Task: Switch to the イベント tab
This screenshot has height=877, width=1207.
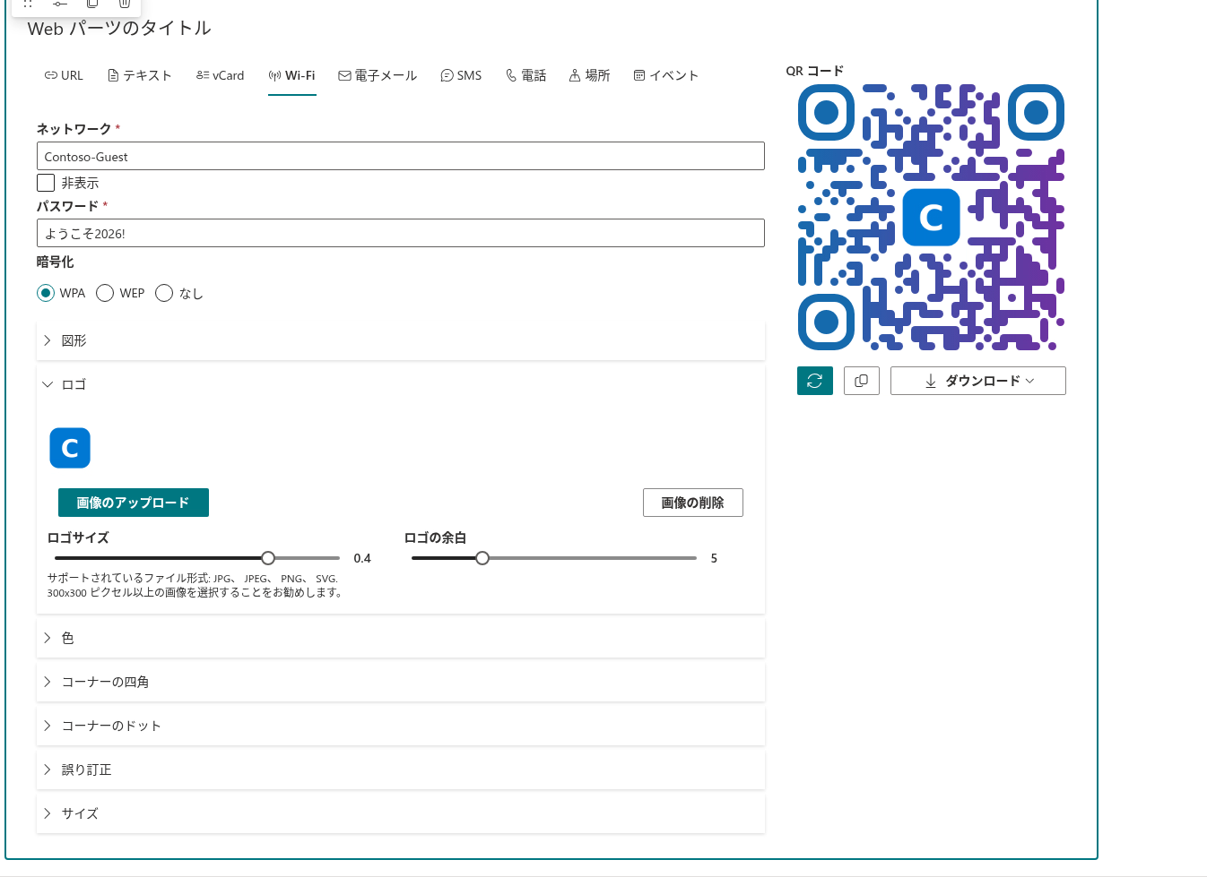Action: 665,75
